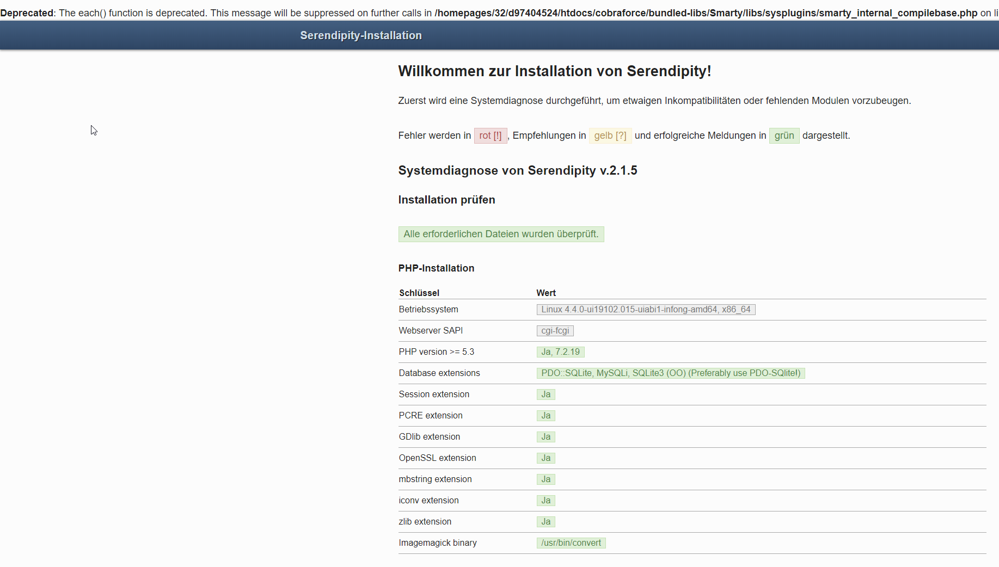Click 'Alle erforderlichen Dateien wurden überprüft' message
The width and height of the screenshot is (999, 567).
[x=501, y=234]
